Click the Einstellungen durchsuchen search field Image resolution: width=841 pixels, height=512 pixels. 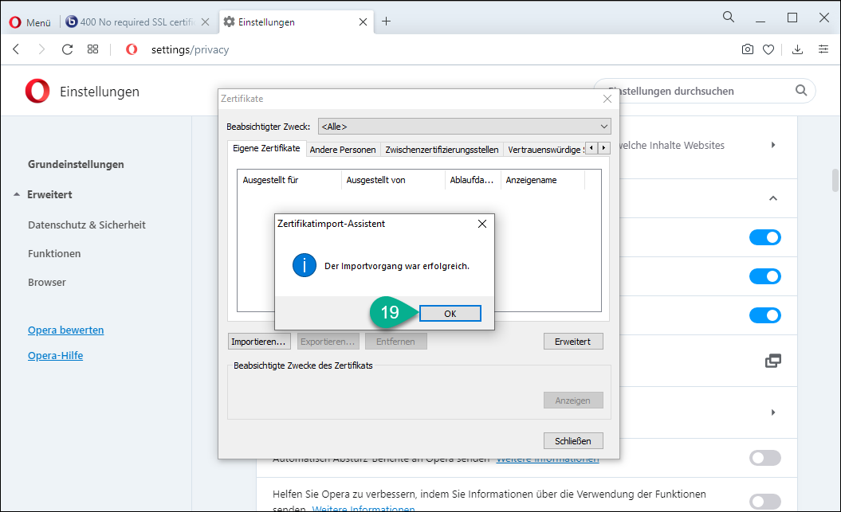694,91
